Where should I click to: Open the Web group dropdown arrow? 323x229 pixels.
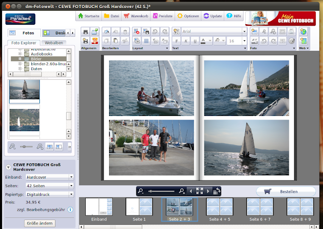(x=308, y=48)
